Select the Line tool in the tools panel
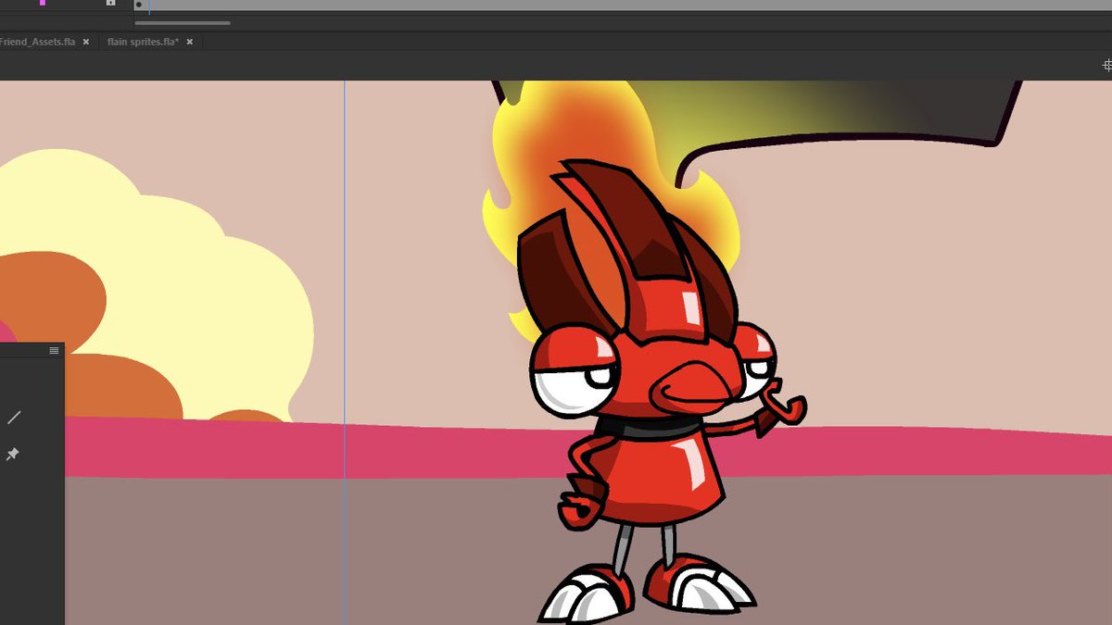The height and width of the screenshot is (625, 1112). point(14,418)
